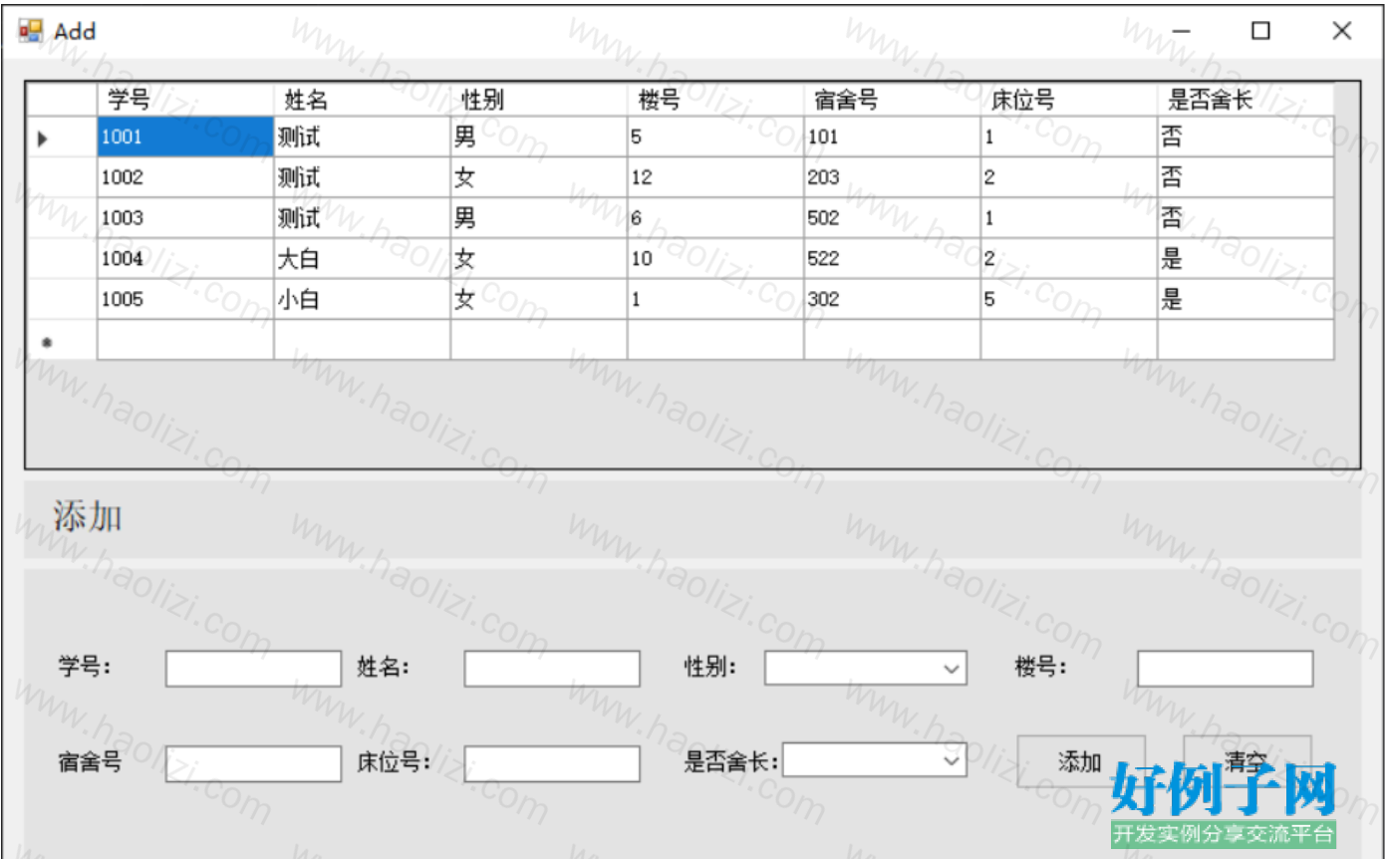Screen dimensions: 1385x859
Task: Click the 学号 column header
Action: coord(185,100)
